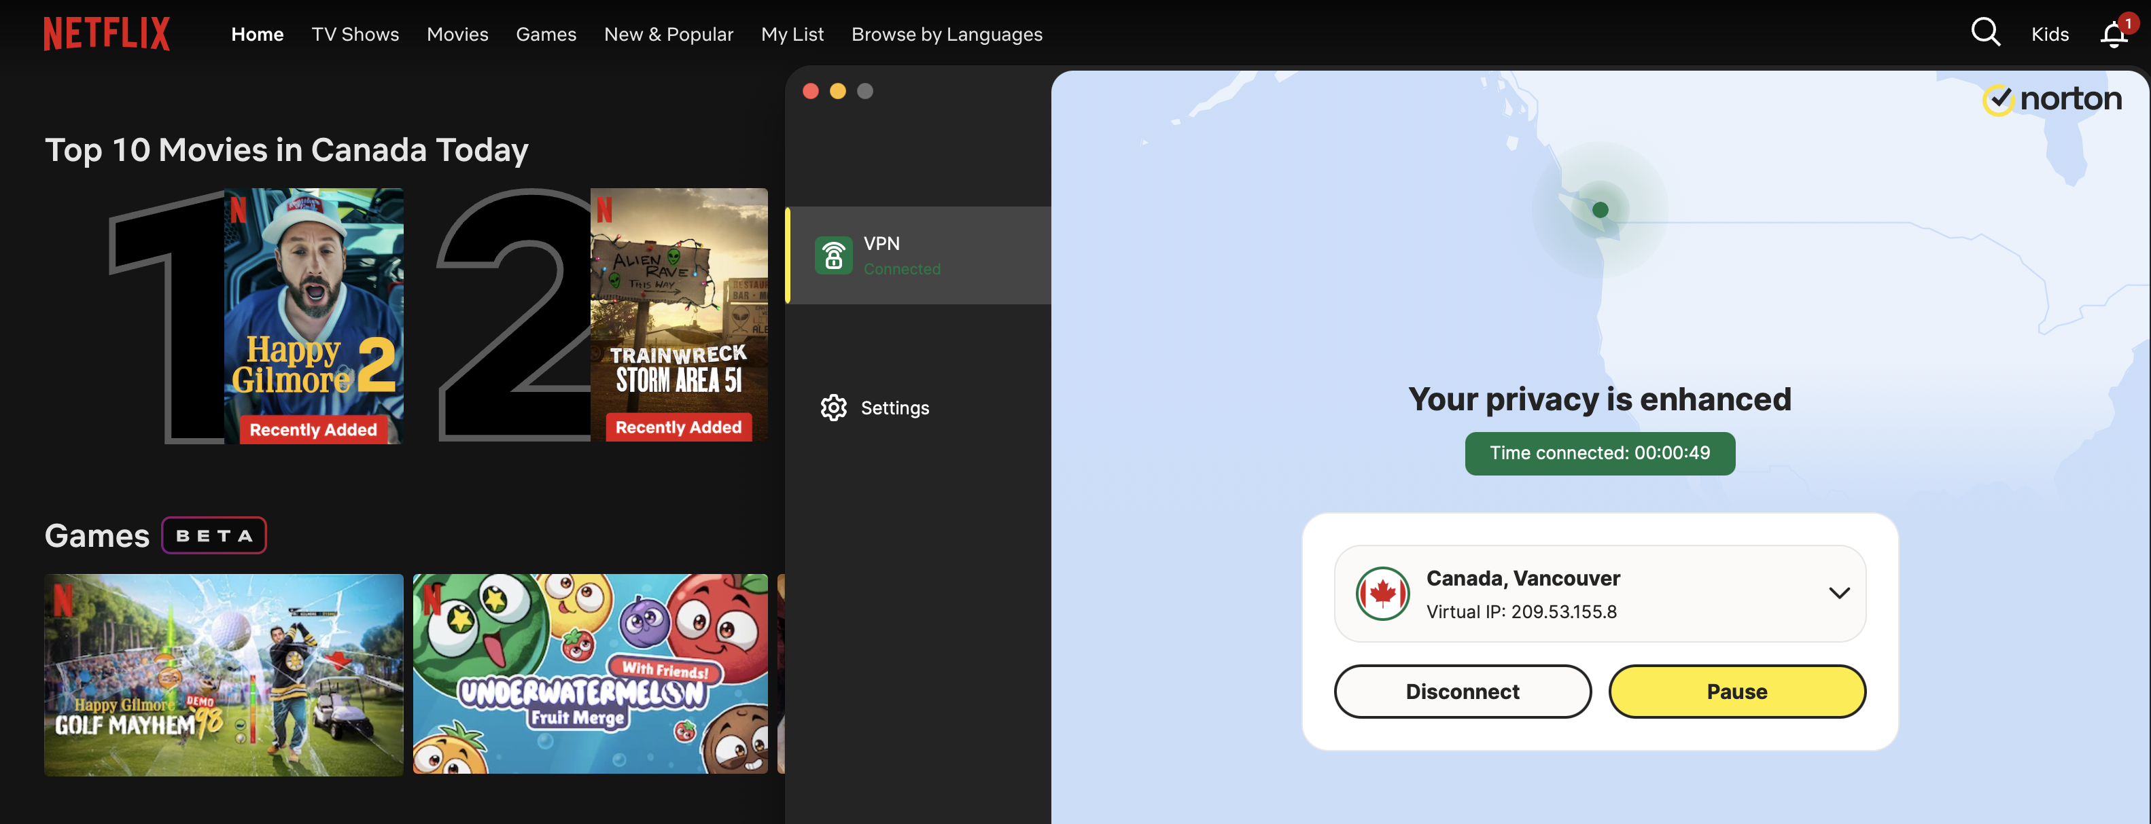
Task: Click the Canada flag icon
Action: [1383, 594]
